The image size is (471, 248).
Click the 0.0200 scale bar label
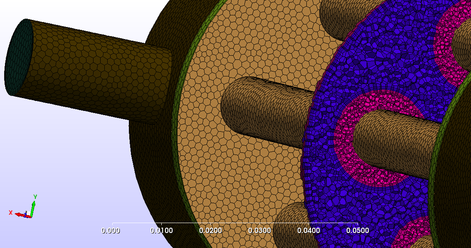point(211,231)
